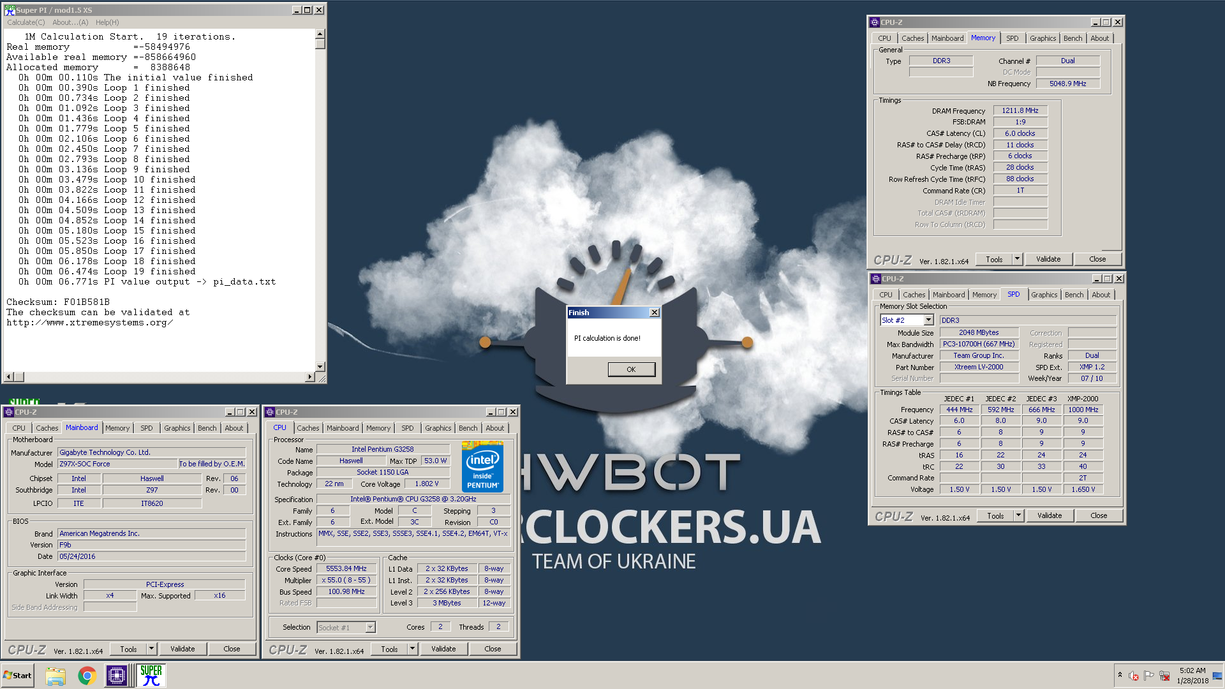The width and height of the screenshot is (1225, 689).
Task: Click the network tray icon
Action: click(x=1164, y=676)
